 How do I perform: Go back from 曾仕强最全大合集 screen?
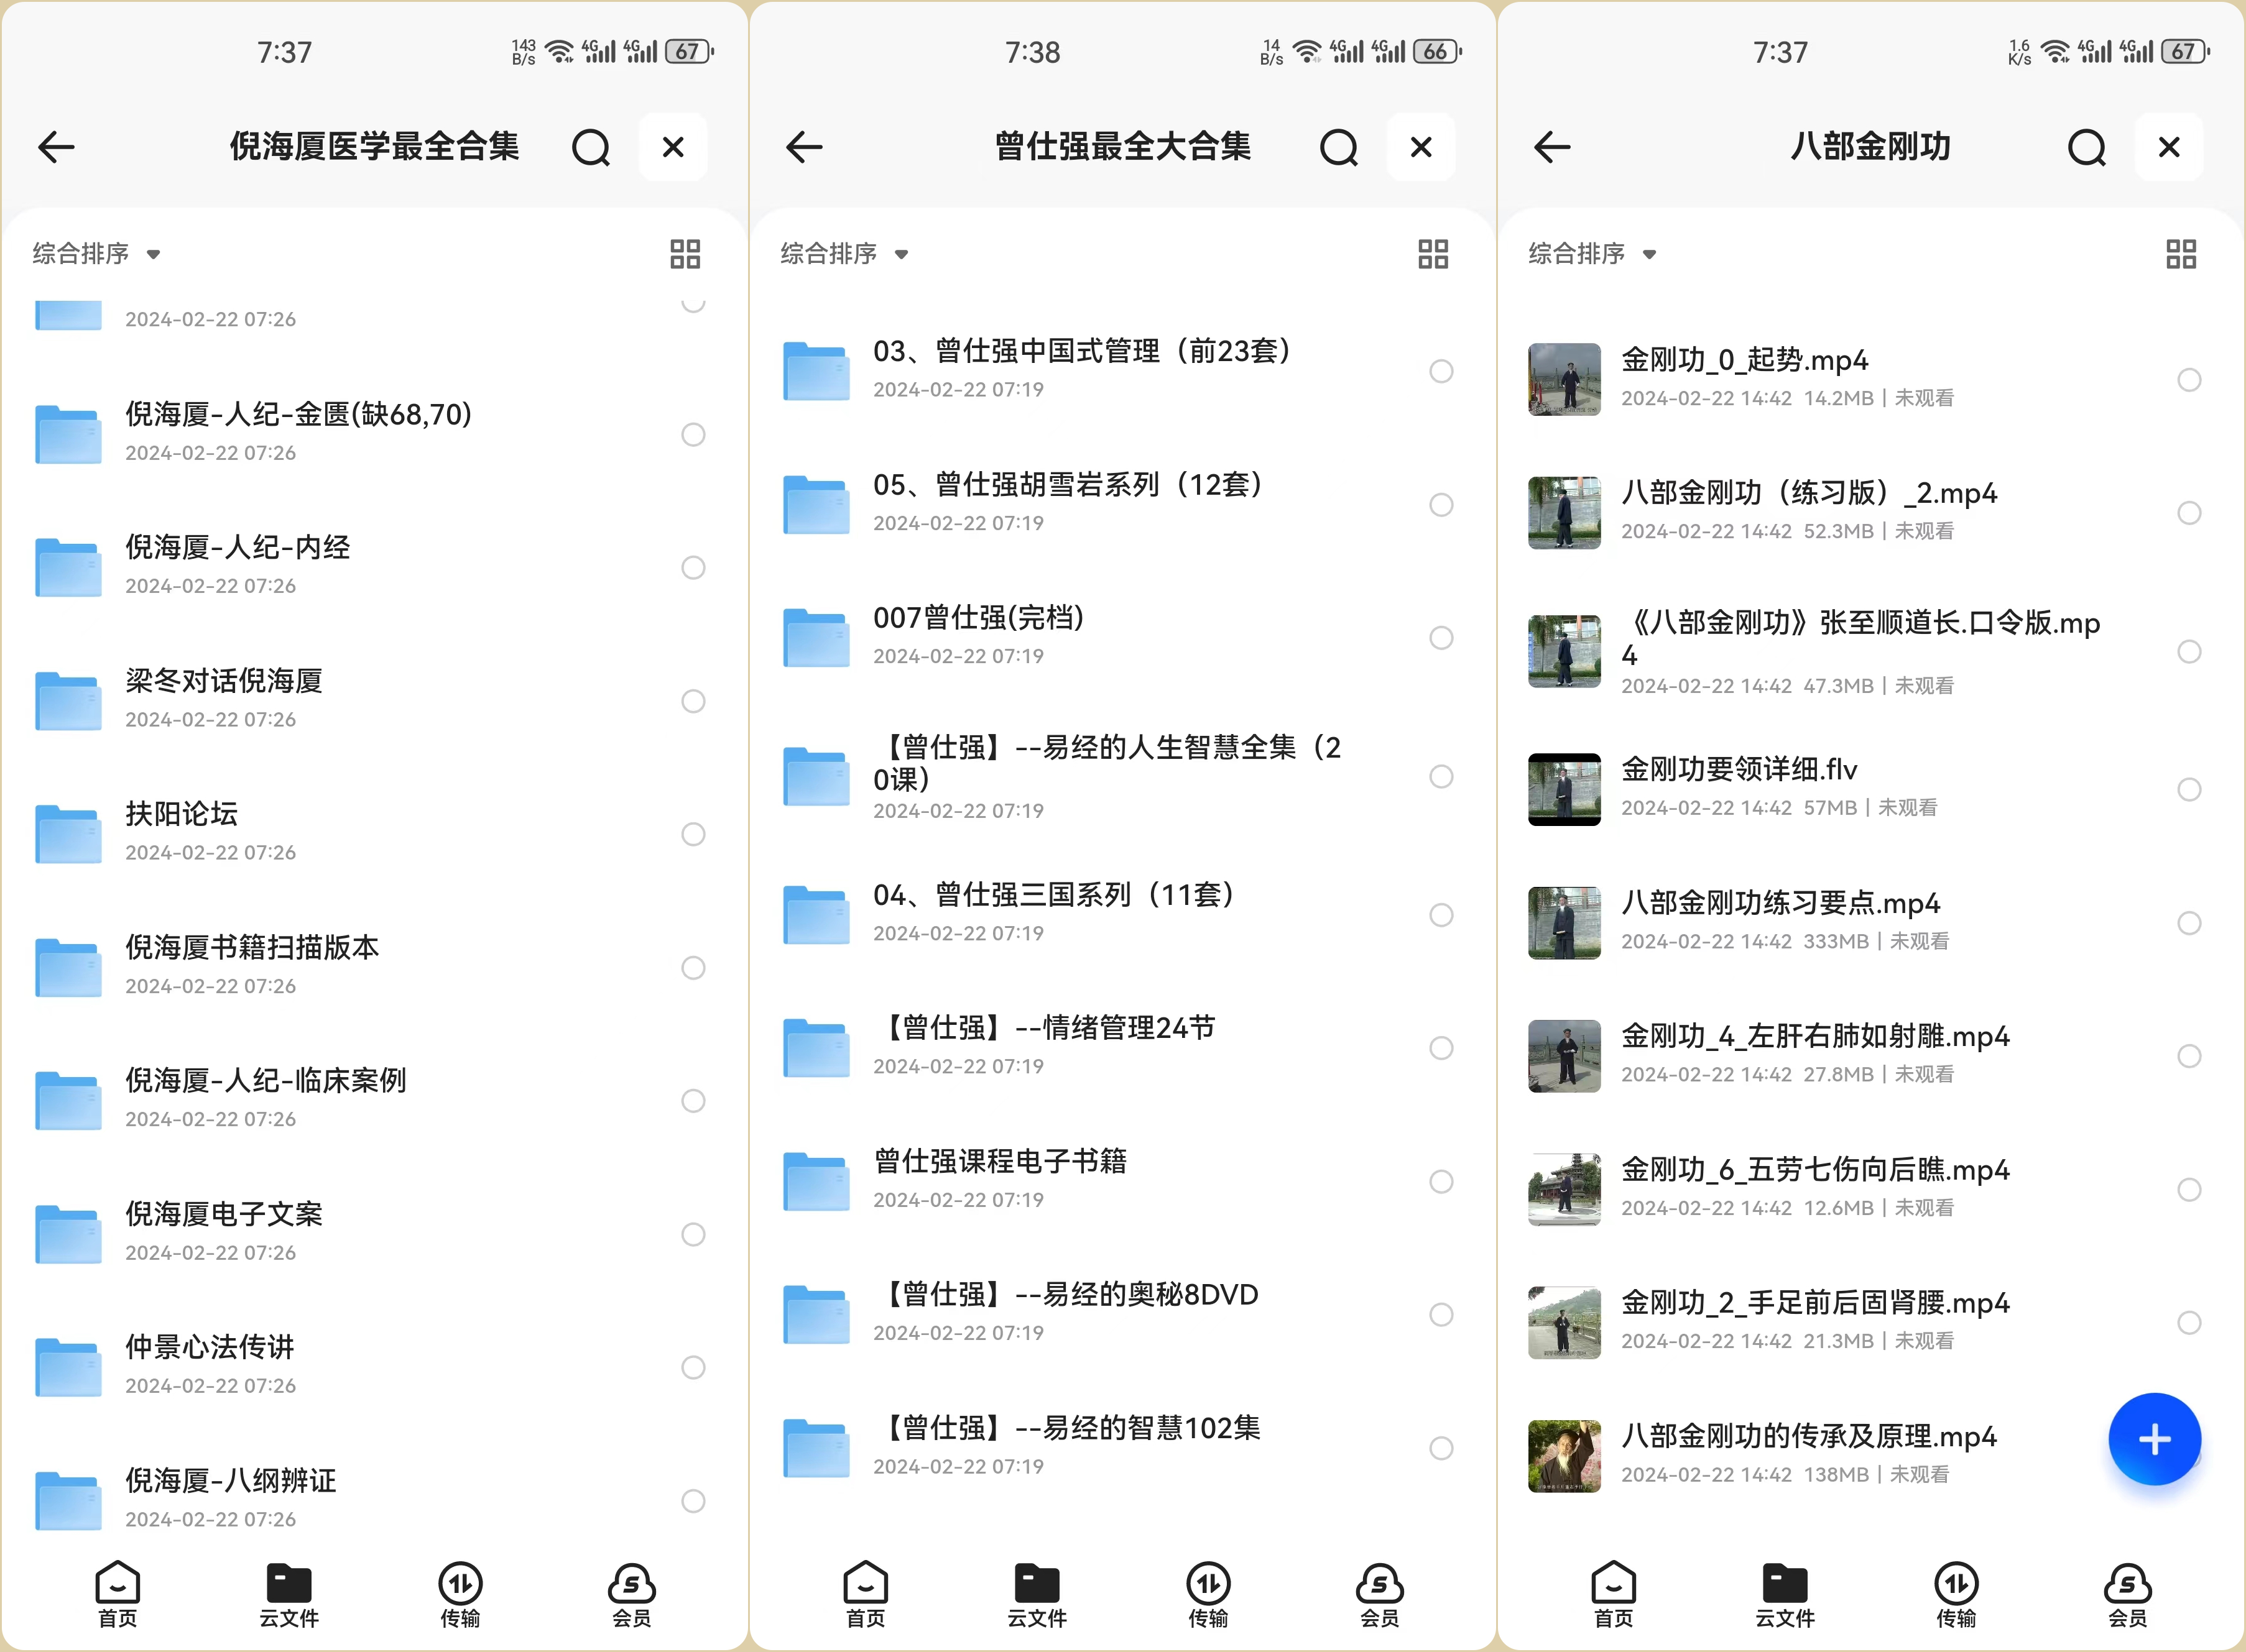[805, 147]
